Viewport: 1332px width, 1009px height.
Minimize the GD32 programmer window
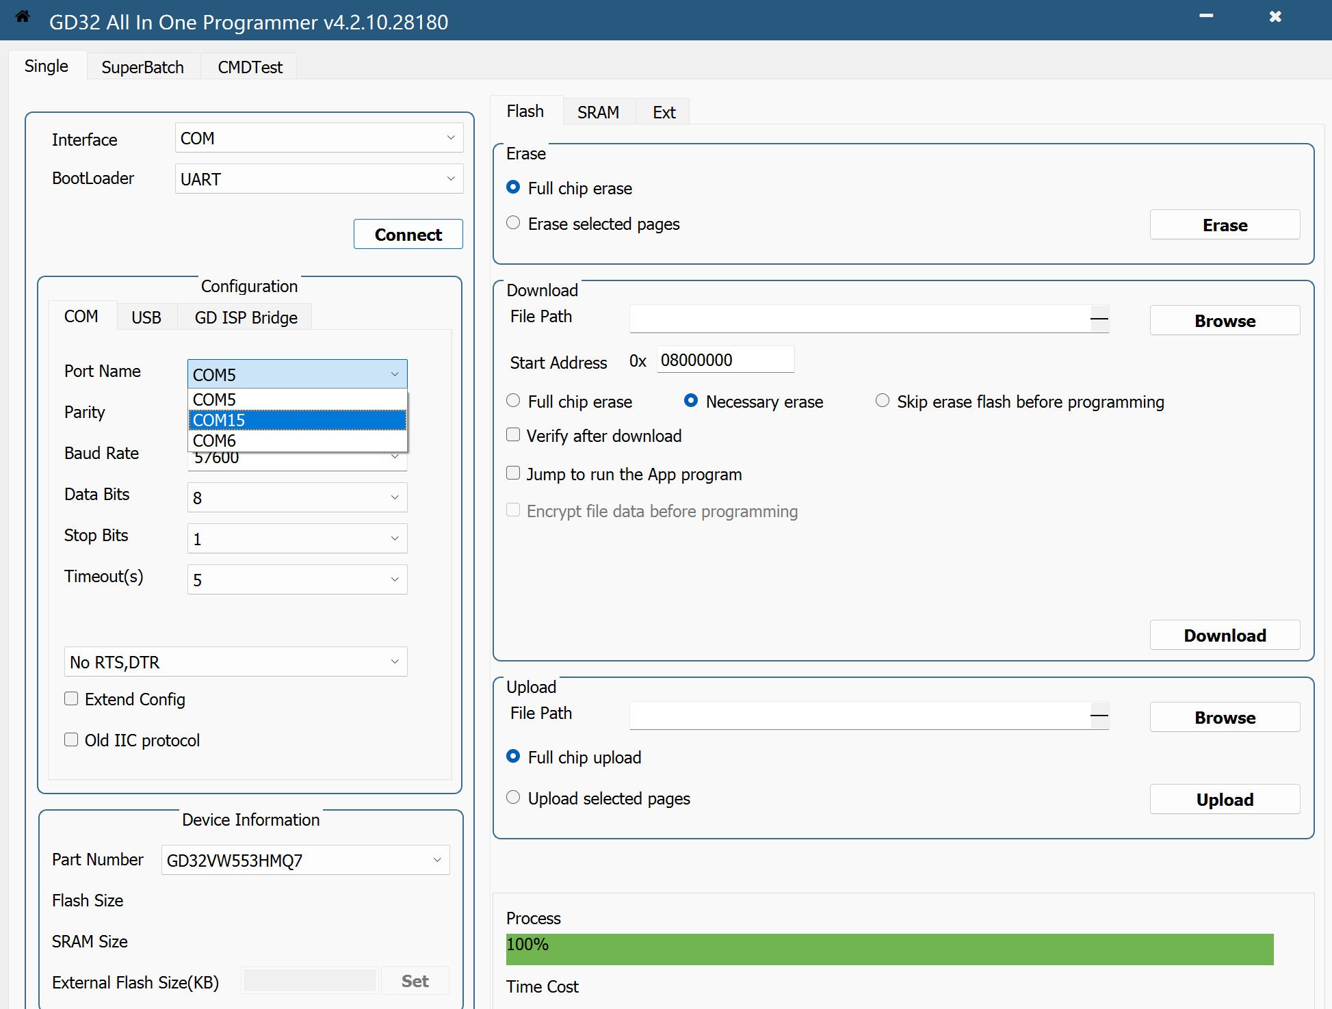[x=1206, y=16]
